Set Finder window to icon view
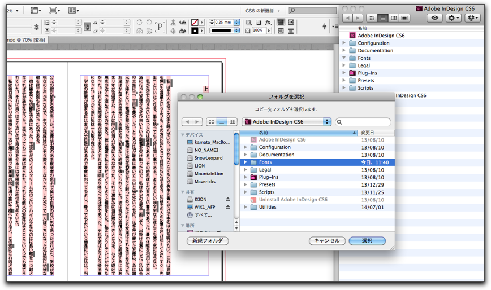Viewport: 491px width, 290px height. [372, 18]
